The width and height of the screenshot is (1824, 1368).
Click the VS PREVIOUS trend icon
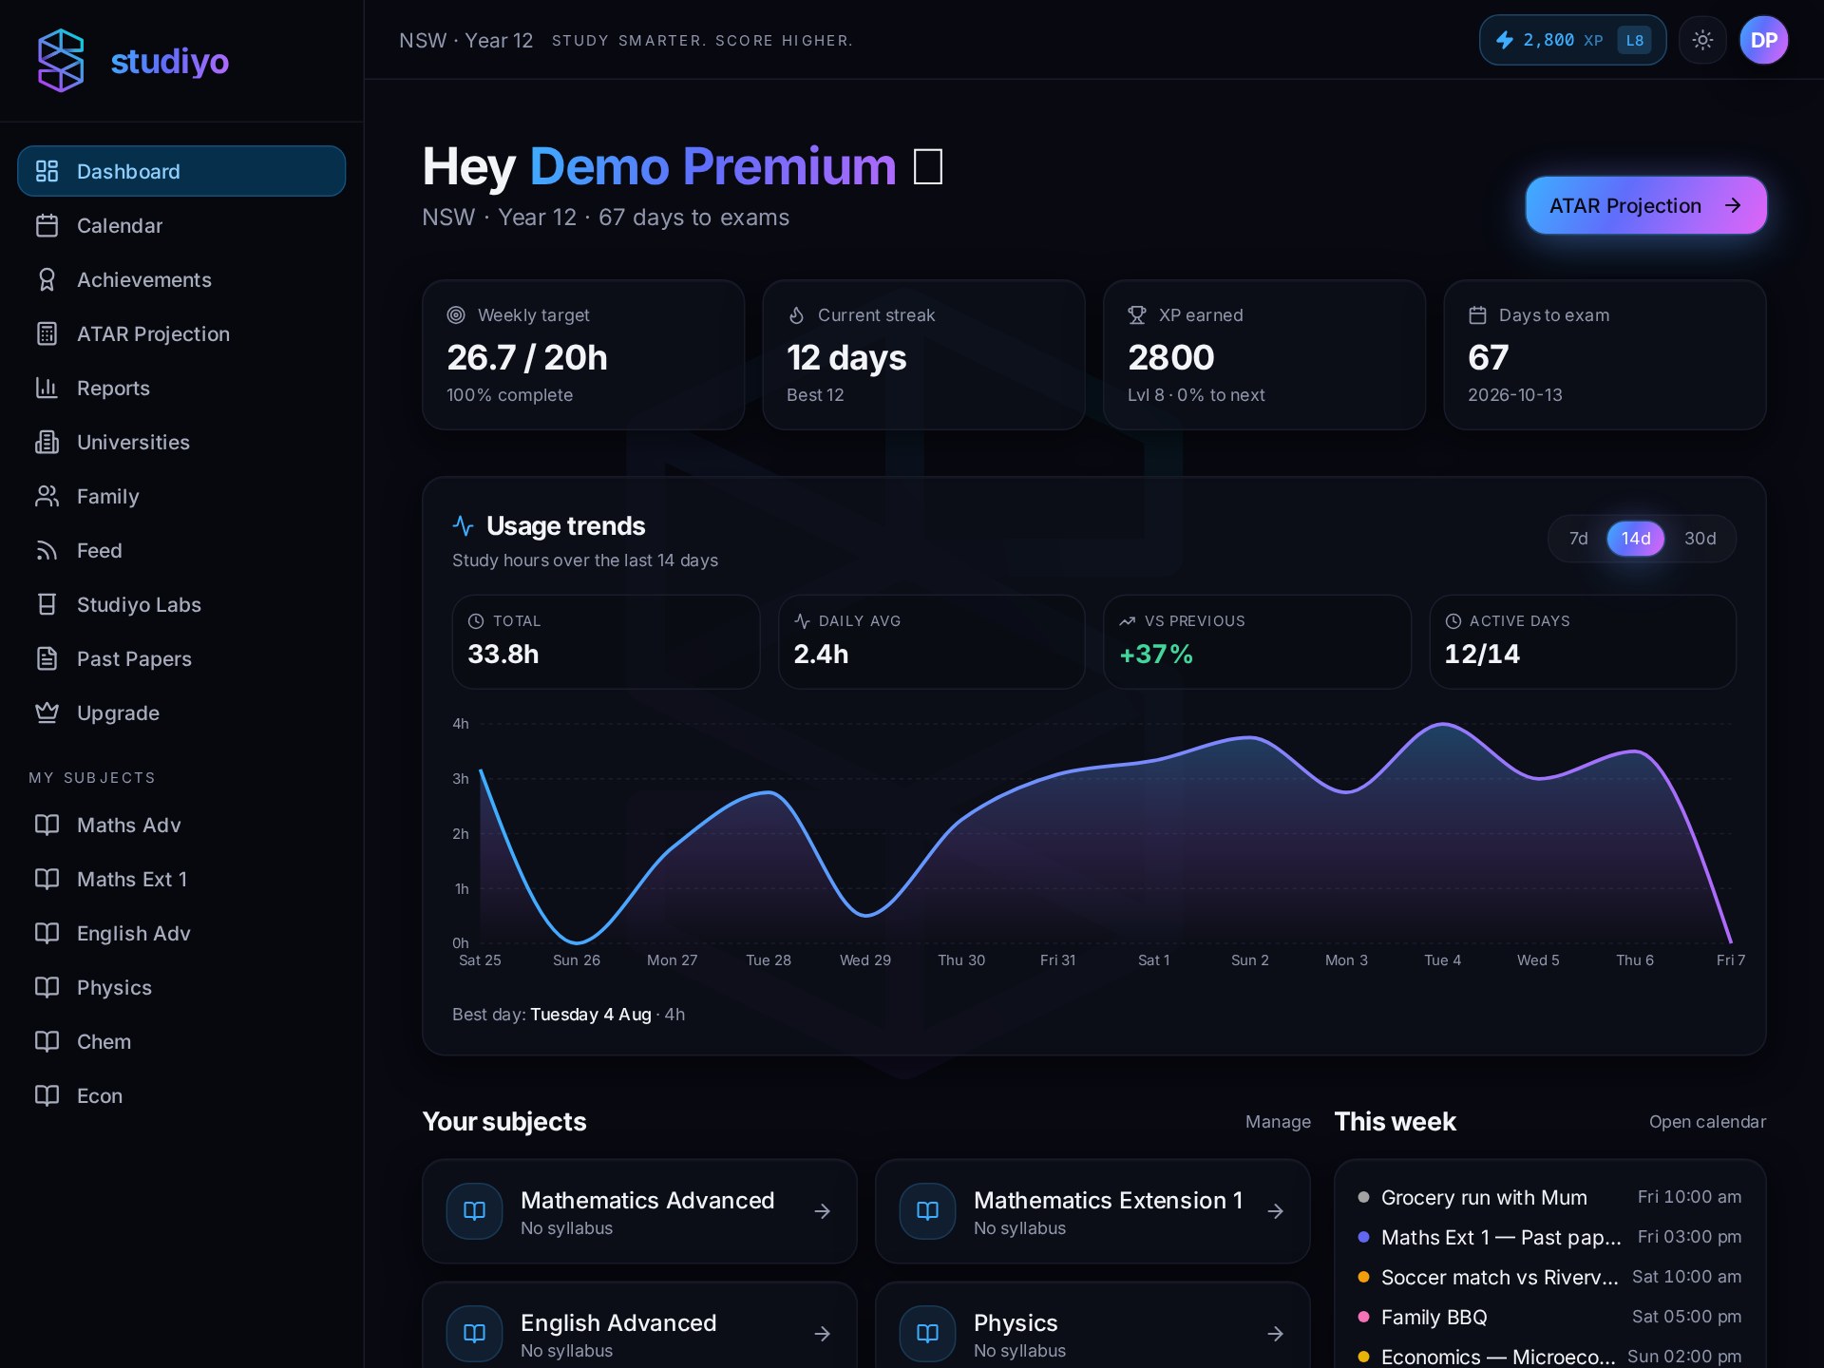click(x=1127, y=620)
